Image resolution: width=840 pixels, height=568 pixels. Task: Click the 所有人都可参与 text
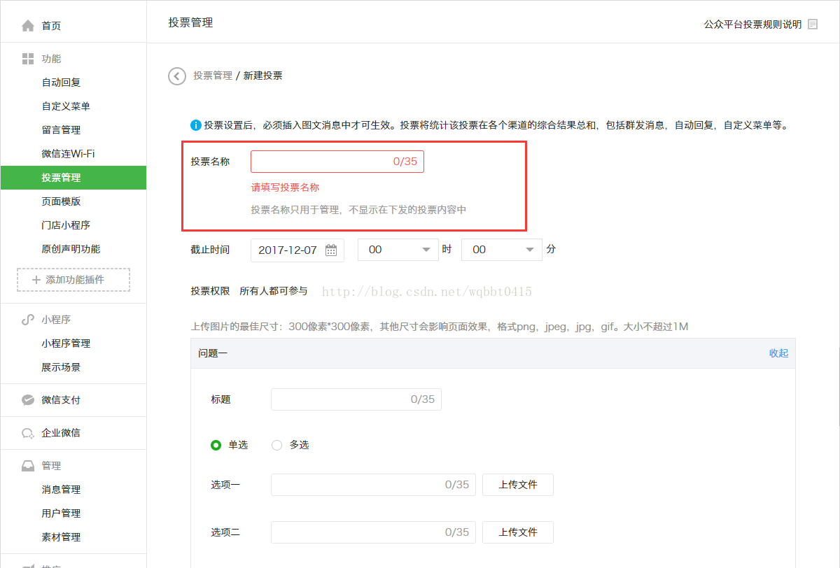(x=274, y=291)
